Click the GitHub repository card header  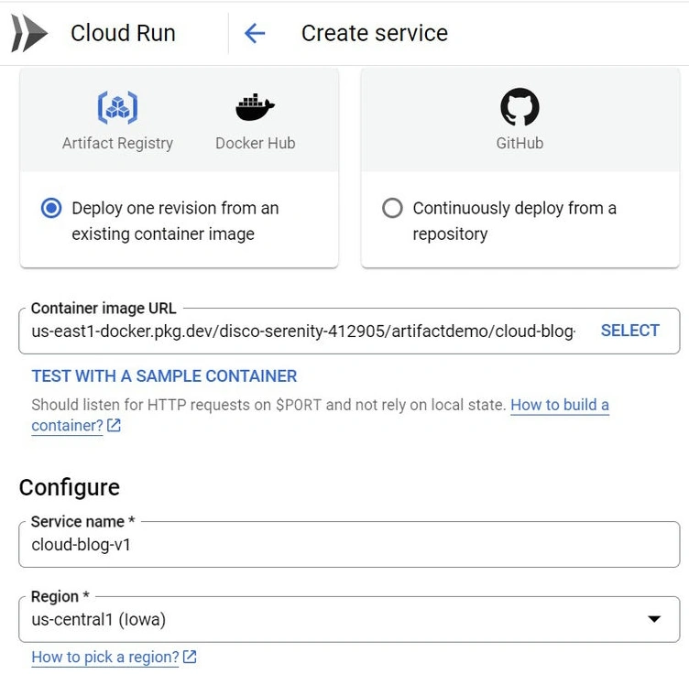(520, 119)
